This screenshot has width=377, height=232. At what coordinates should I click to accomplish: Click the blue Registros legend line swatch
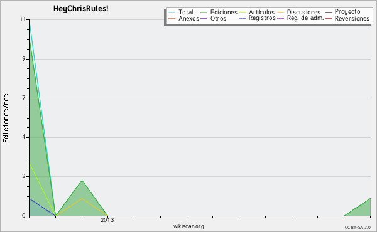coord(242,18)
